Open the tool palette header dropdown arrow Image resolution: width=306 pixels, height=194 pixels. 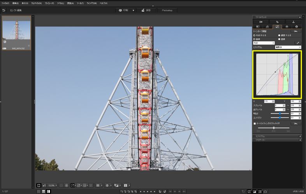point(300,17)
